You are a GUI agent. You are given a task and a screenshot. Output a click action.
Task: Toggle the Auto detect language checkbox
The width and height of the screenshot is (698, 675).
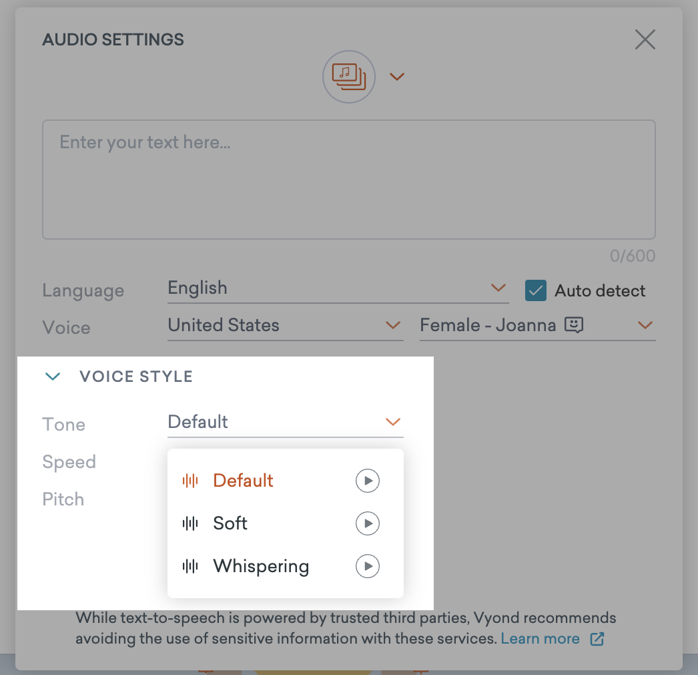(x=536, y=290)
